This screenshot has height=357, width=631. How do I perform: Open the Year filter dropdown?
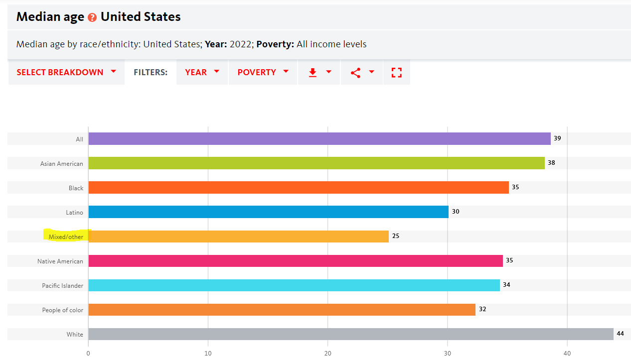[202, 72]
